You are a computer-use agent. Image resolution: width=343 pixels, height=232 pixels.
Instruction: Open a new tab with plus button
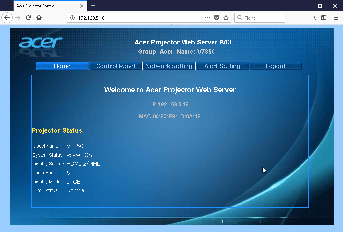coord(93,6)
